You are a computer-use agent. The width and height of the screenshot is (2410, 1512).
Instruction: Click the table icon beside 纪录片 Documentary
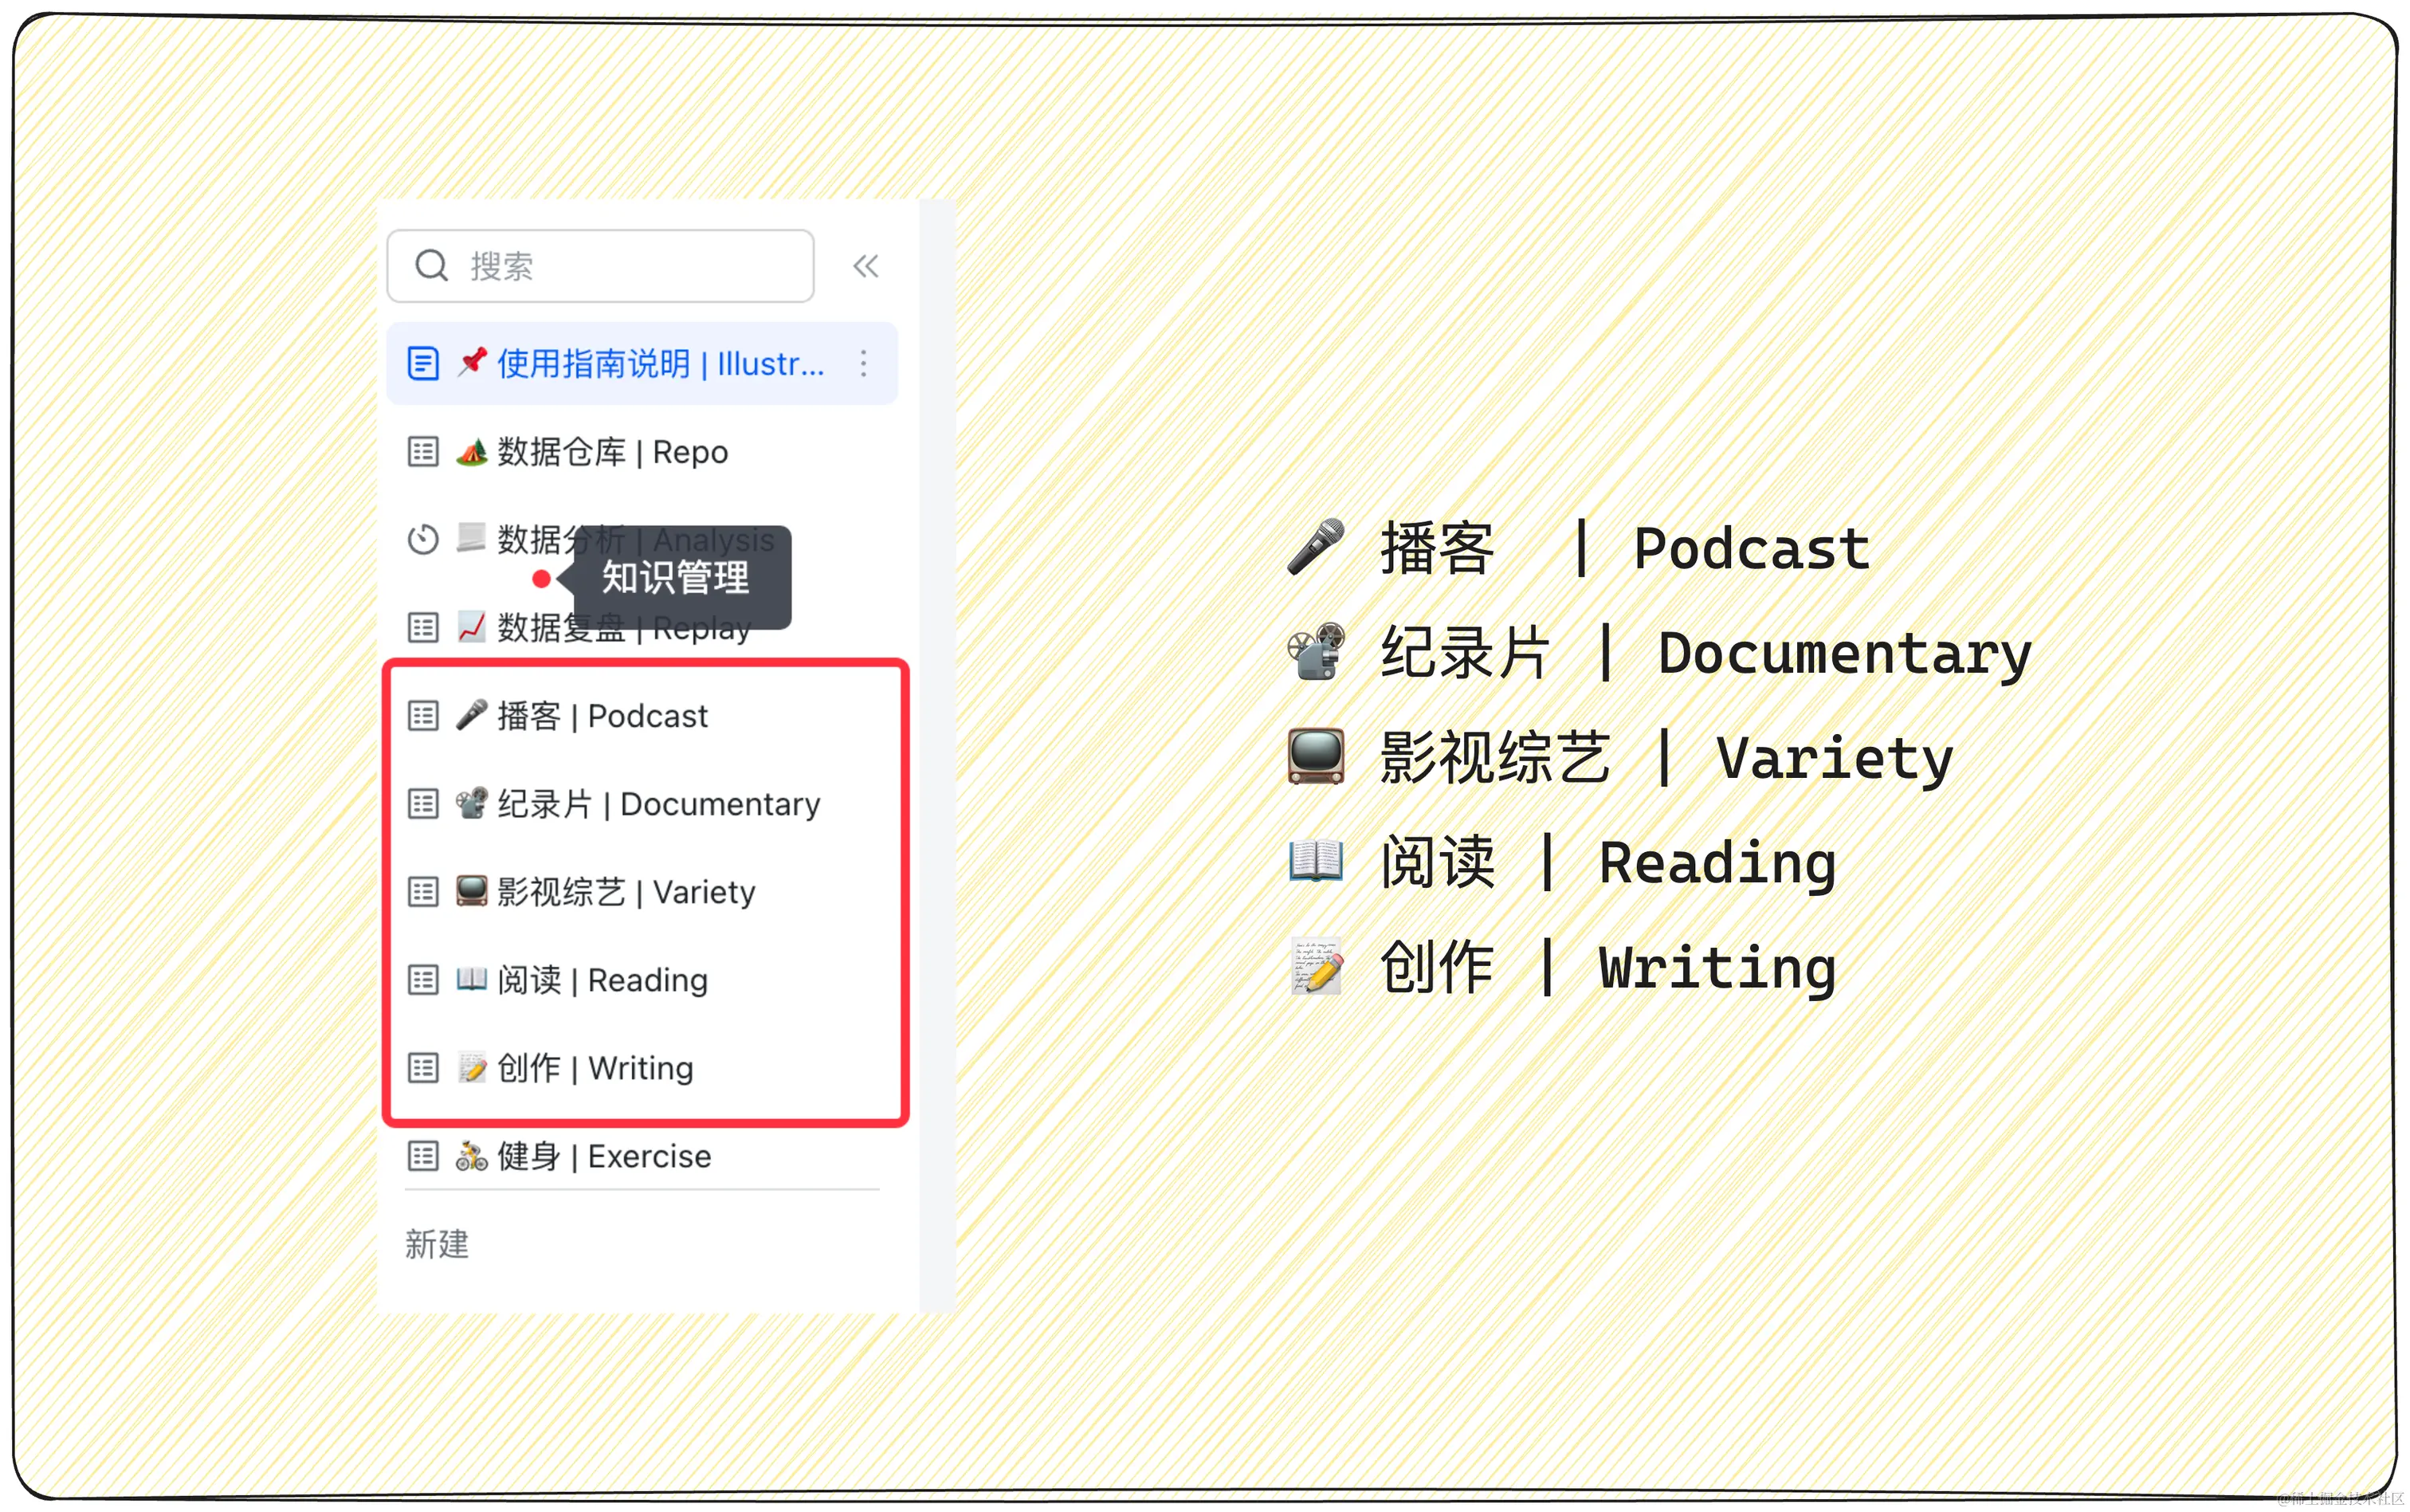click(x=423, y=804)
